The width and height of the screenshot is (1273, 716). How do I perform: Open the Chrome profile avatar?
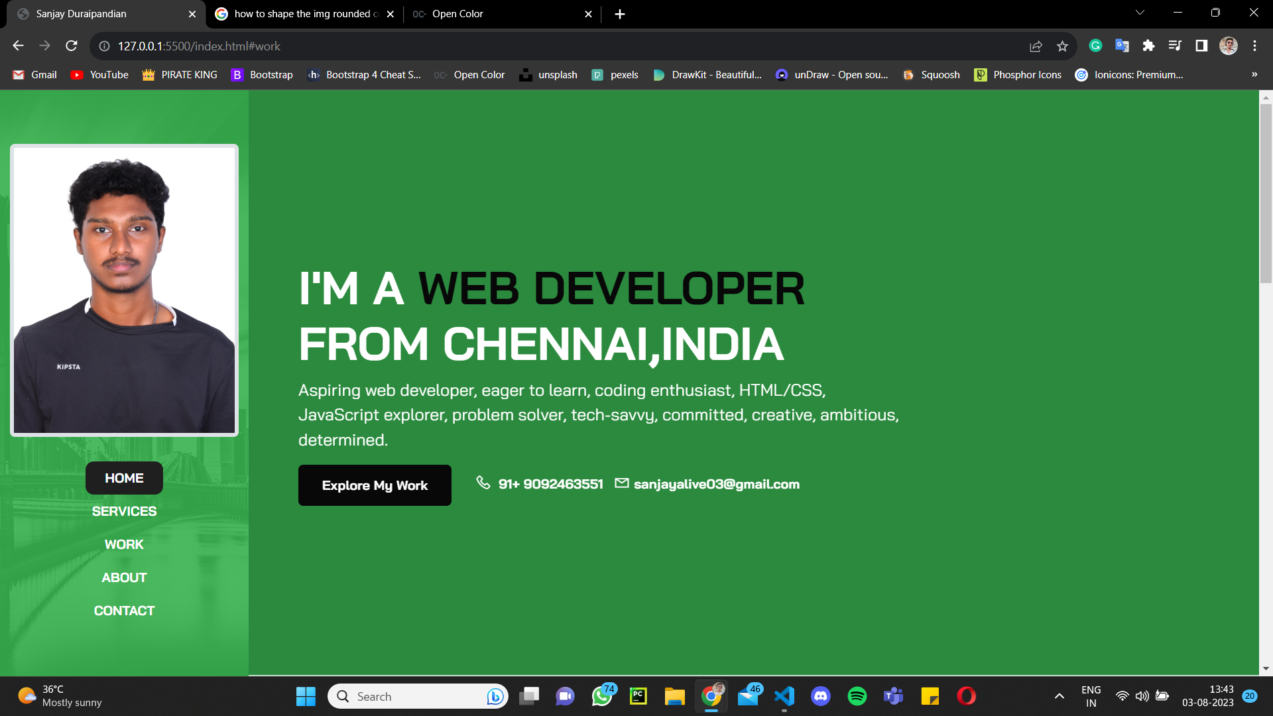(x=1229, y=46)
